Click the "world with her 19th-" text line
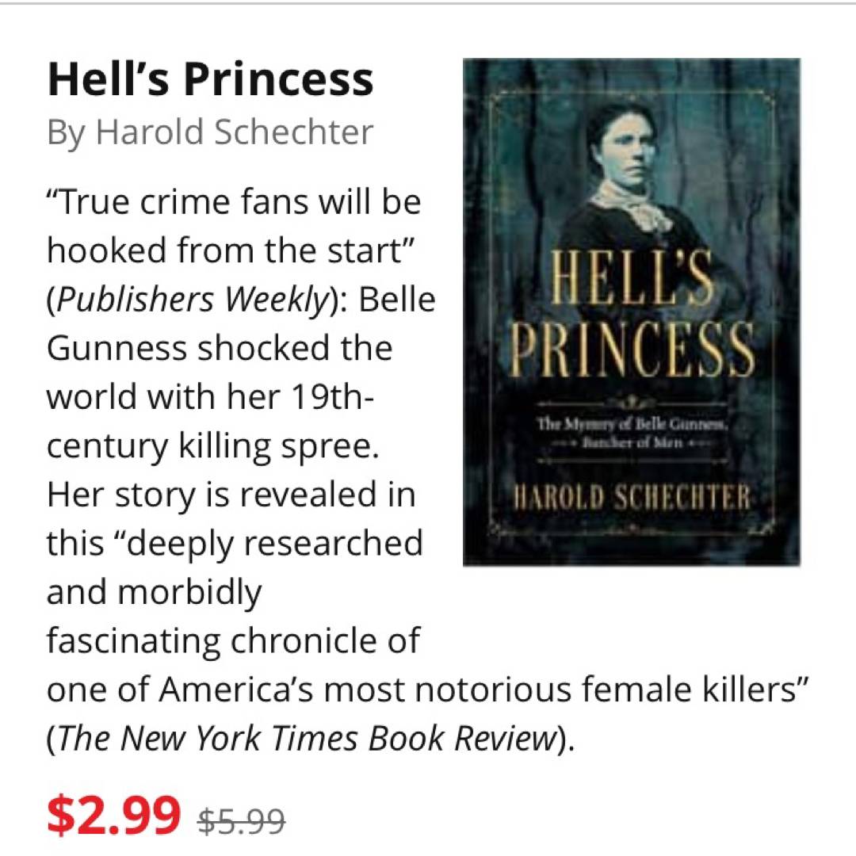Screen dimensions: 856x856 pyautogui.click(x=210, y=398)
